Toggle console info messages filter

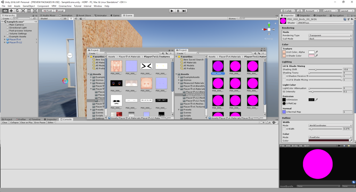coord(262,122)
